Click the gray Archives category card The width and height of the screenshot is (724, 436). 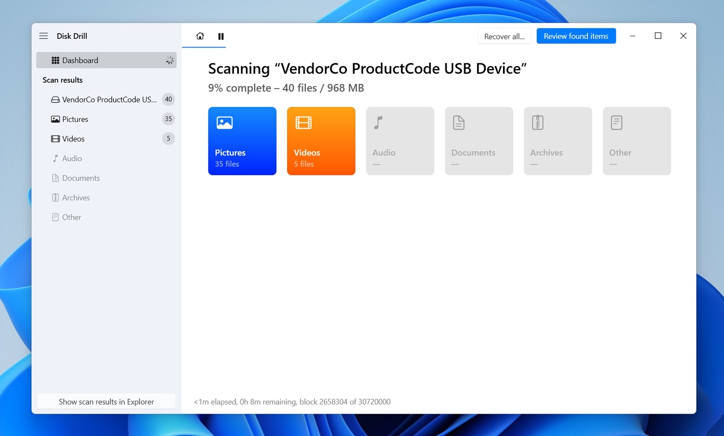pos(558,141)
